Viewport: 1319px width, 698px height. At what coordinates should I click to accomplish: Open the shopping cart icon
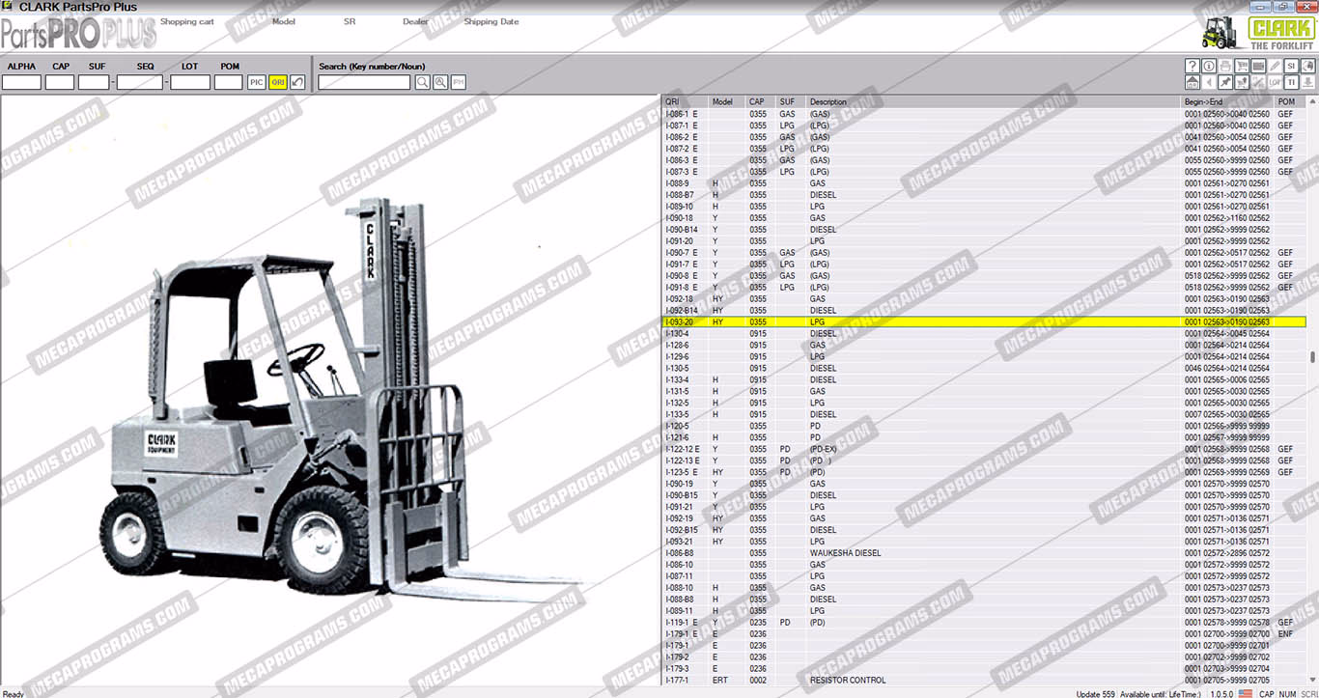[1242, 66]
